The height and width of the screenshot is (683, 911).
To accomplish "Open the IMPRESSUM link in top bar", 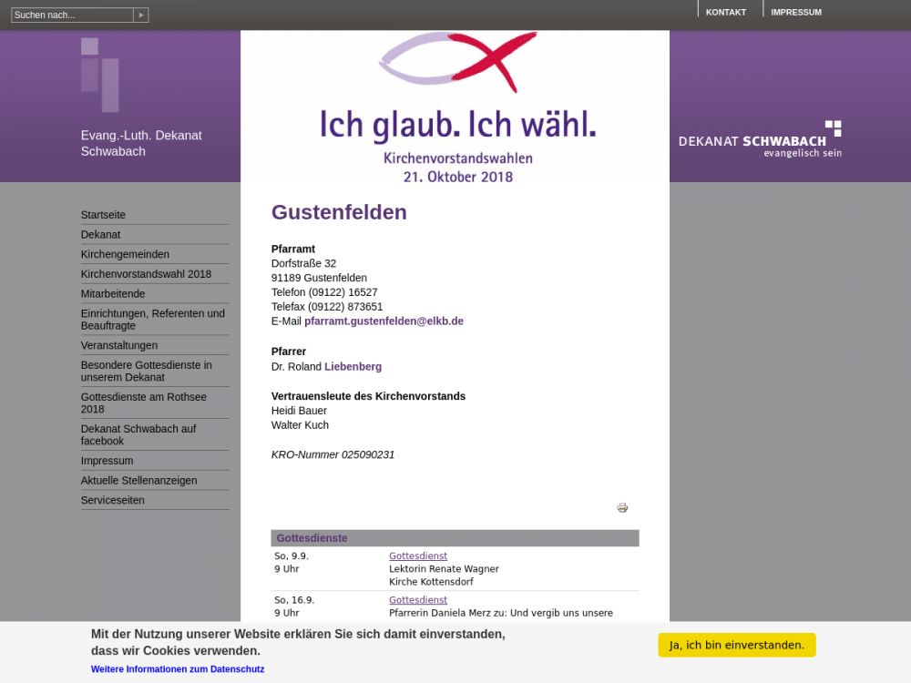I will pos(795,13).
